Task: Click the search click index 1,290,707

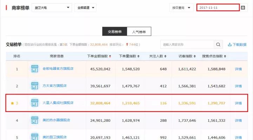Action: 216,103
